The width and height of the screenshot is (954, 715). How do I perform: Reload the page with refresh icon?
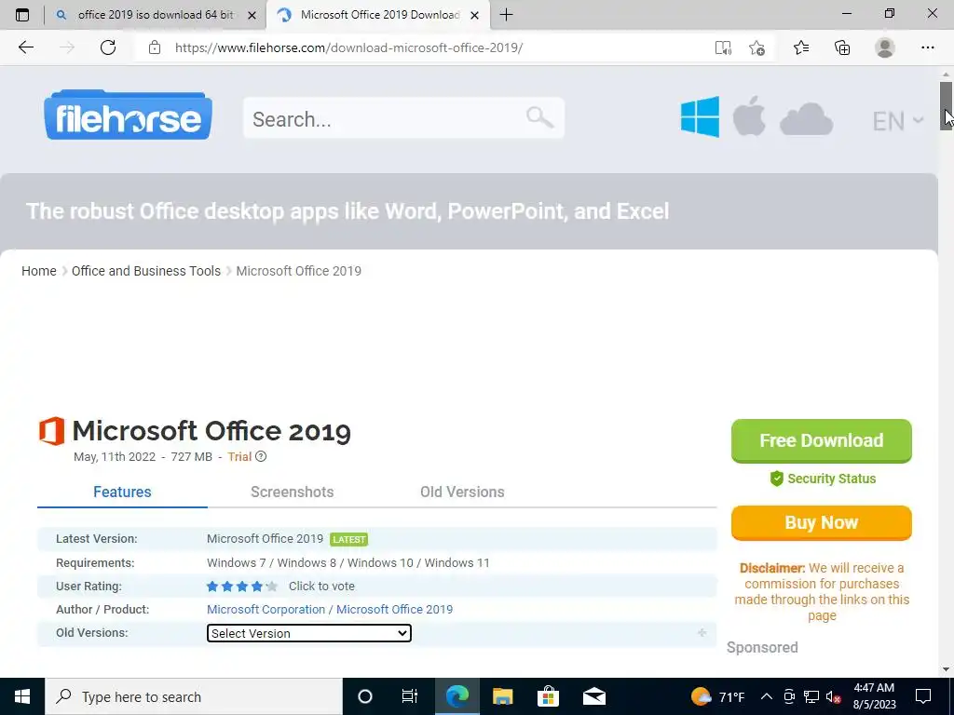pos(108,47)
